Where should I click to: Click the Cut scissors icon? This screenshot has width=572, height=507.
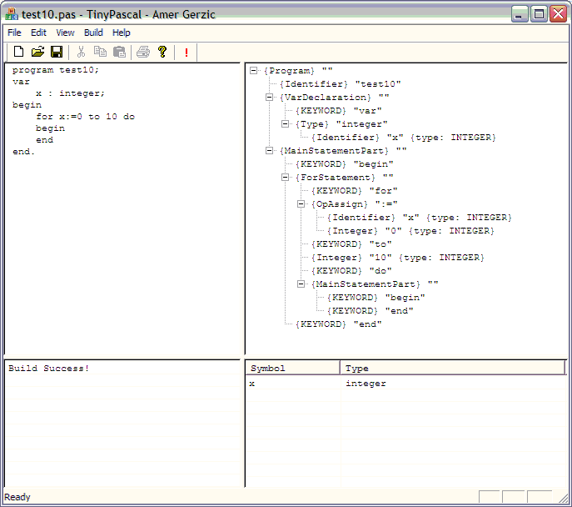click(81, 52)
